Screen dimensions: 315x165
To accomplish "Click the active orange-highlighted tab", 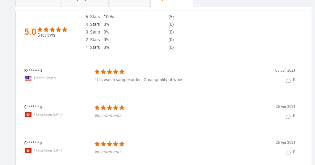I will tap(171, 2).
